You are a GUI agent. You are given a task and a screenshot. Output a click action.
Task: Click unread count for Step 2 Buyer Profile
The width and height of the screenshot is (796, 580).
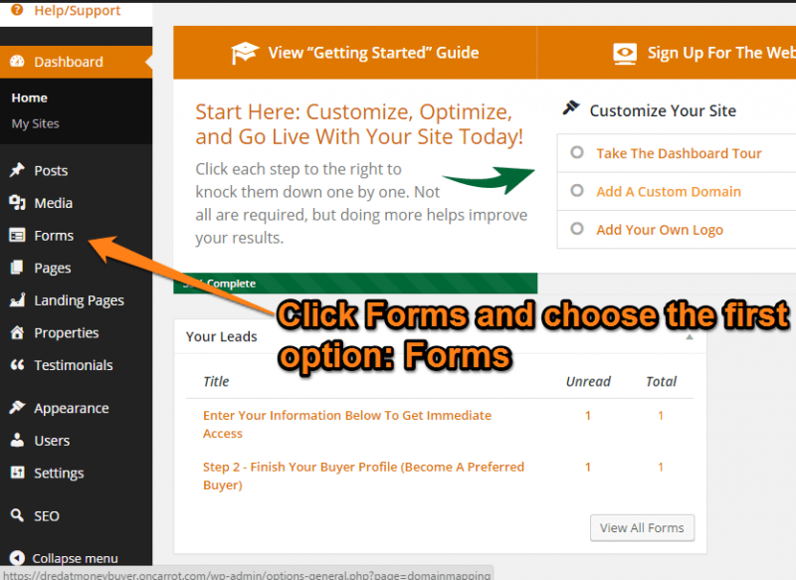(587, 467)
